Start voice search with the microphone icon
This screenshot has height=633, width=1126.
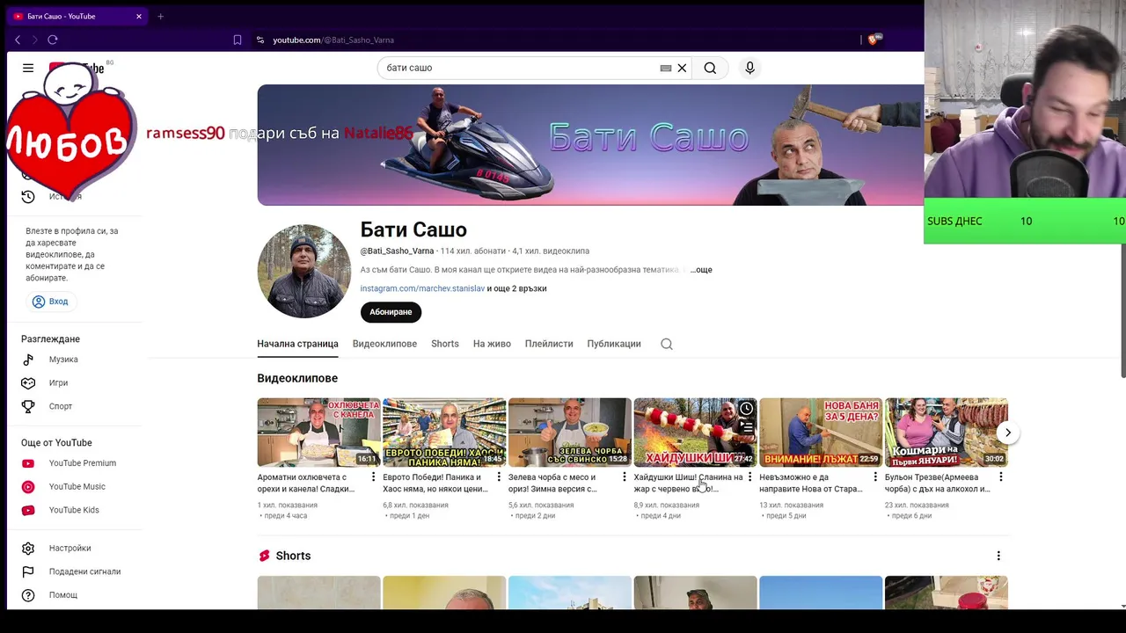point(749,68)
